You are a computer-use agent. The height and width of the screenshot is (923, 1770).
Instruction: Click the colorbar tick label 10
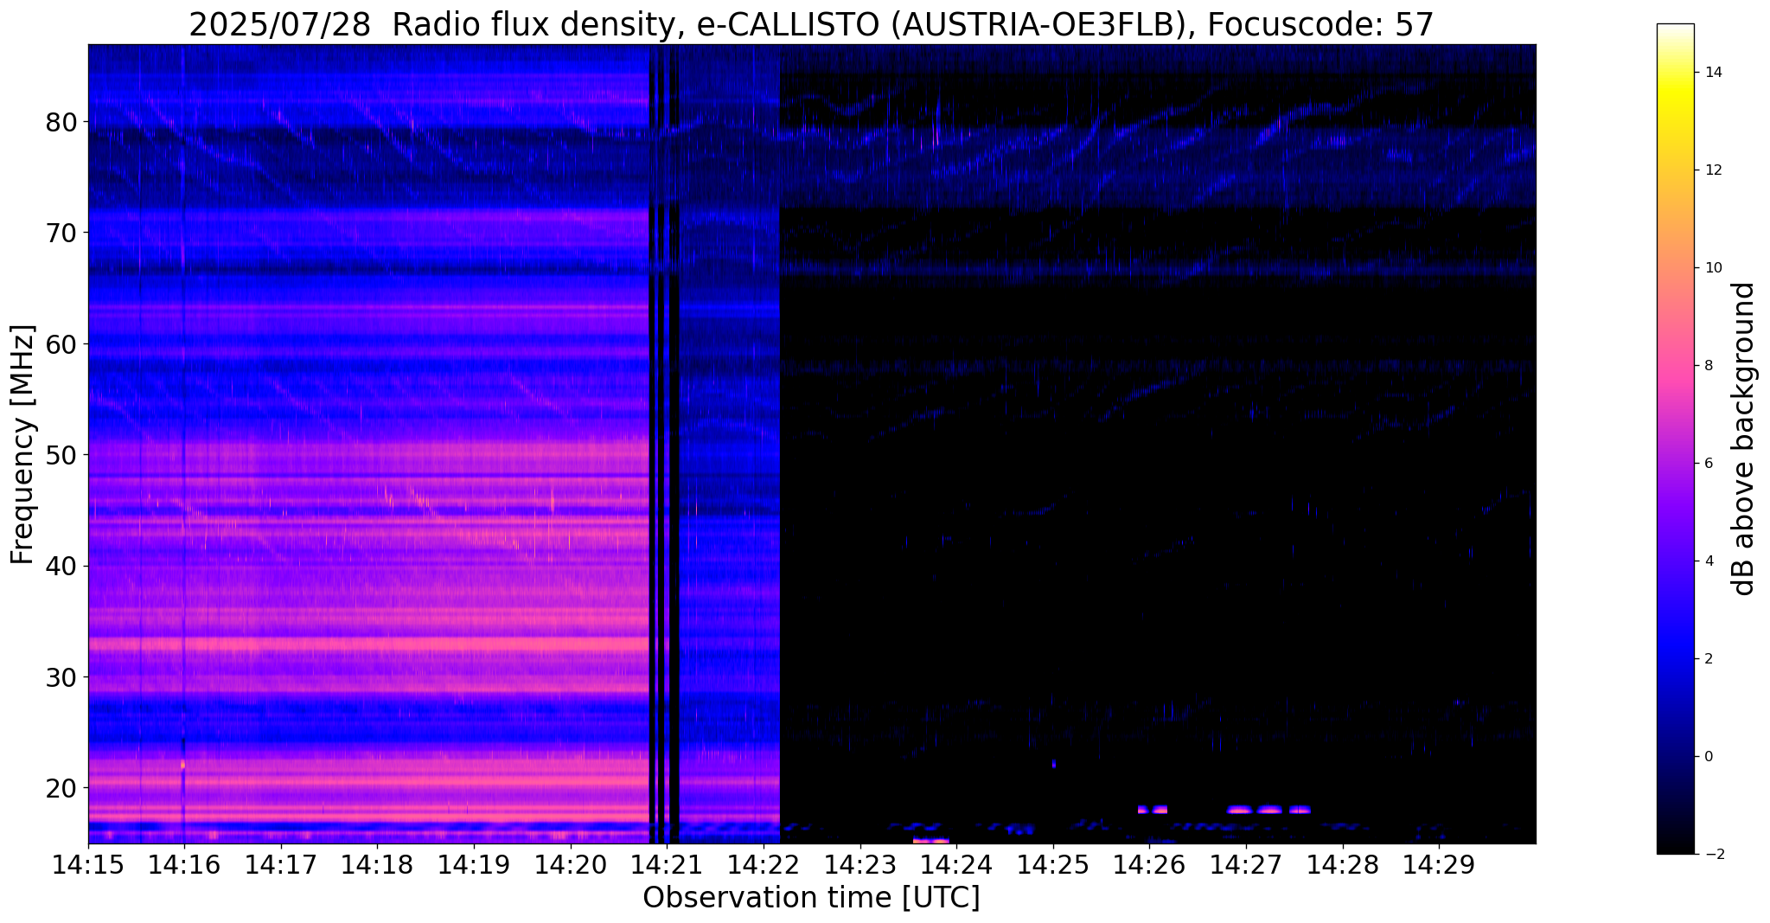(x=1712, y=268)
